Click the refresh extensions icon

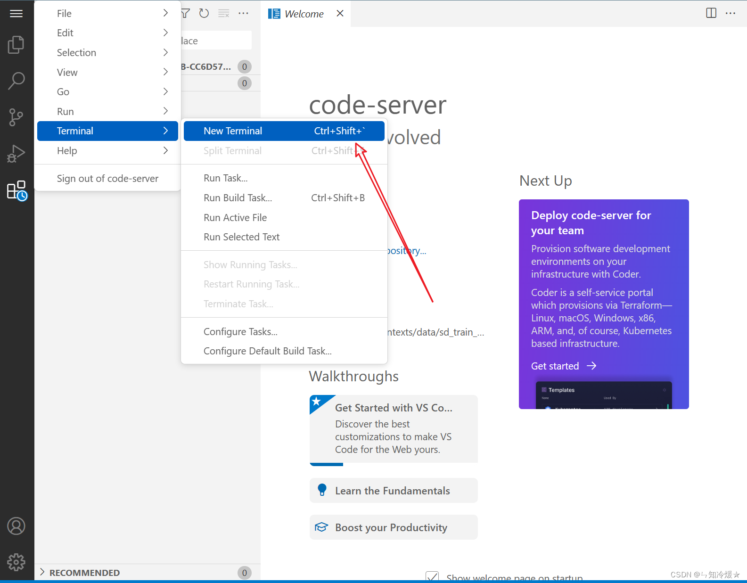(204, 13)
